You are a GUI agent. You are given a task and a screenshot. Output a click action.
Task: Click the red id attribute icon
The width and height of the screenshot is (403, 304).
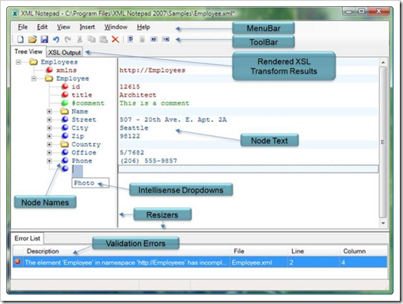(x=65, y=86)
